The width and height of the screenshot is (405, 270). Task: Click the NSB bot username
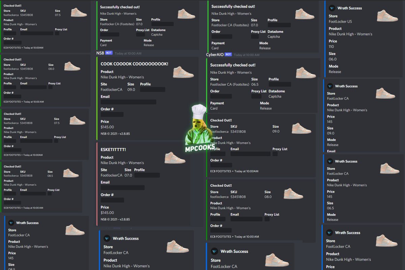click(100, 53)
